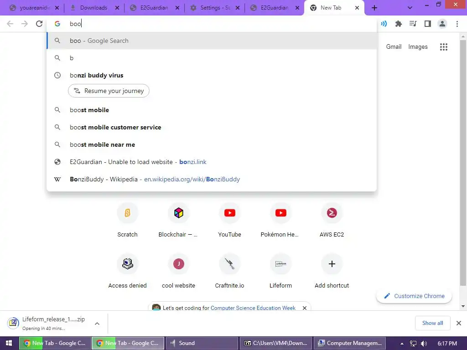This screenshot has height=350, width=467.
Task: Click Customize Chrome button
Action: 414,296
